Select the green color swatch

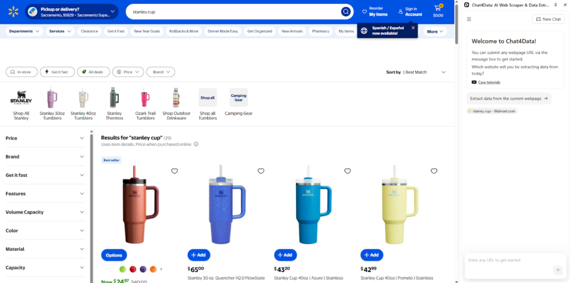click(123, 269)
